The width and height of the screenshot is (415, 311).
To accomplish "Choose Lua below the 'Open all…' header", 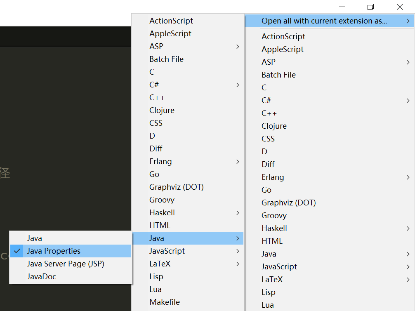I will click(x=329, y=305).
